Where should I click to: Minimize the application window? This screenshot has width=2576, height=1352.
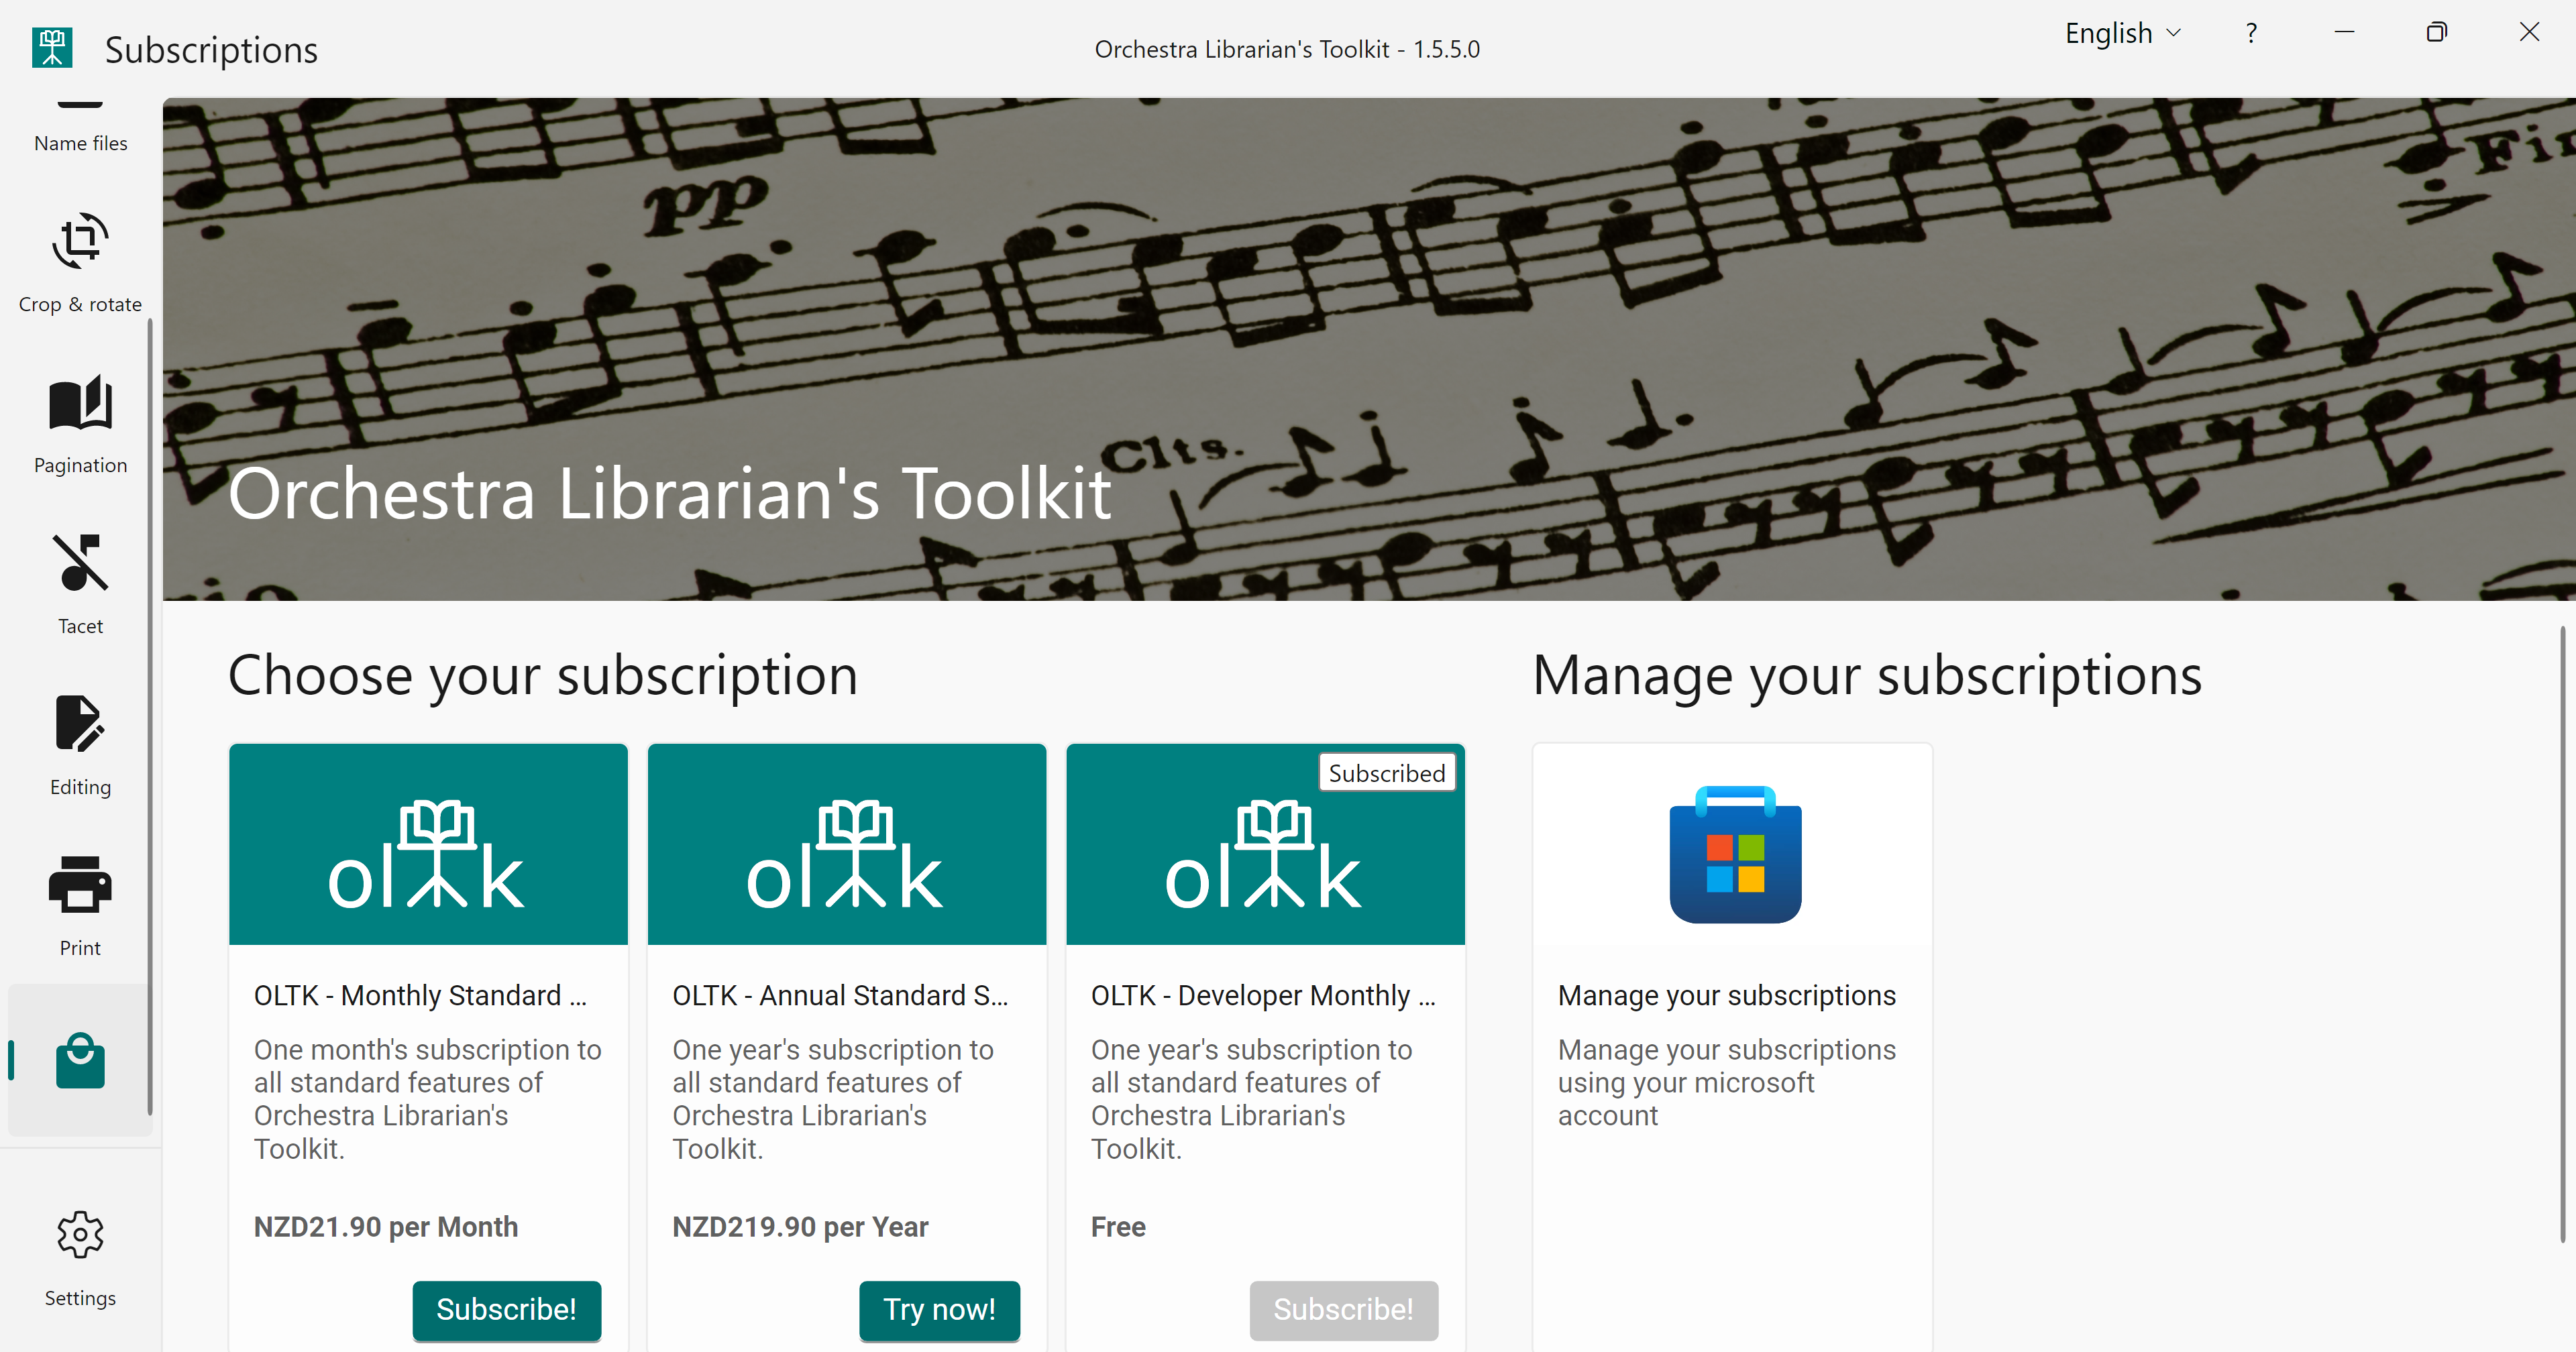(x=2344, y=33)
